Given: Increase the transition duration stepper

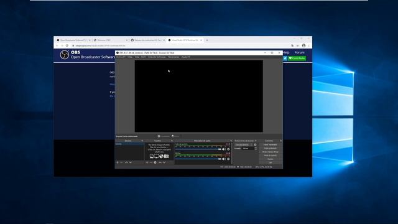Looking at the screenshot, I should pos(256,147).
